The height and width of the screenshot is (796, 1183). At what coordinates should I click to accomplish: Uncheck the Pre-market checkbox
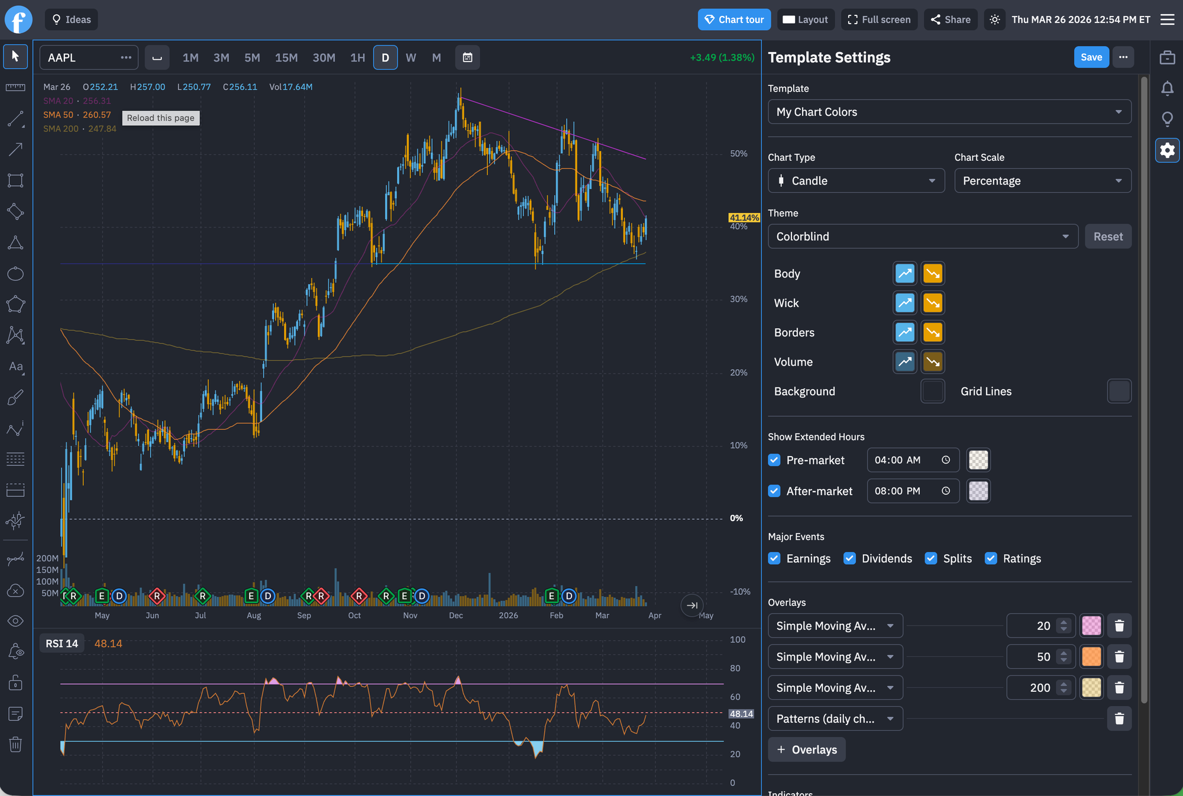click(x=774, y=460)
